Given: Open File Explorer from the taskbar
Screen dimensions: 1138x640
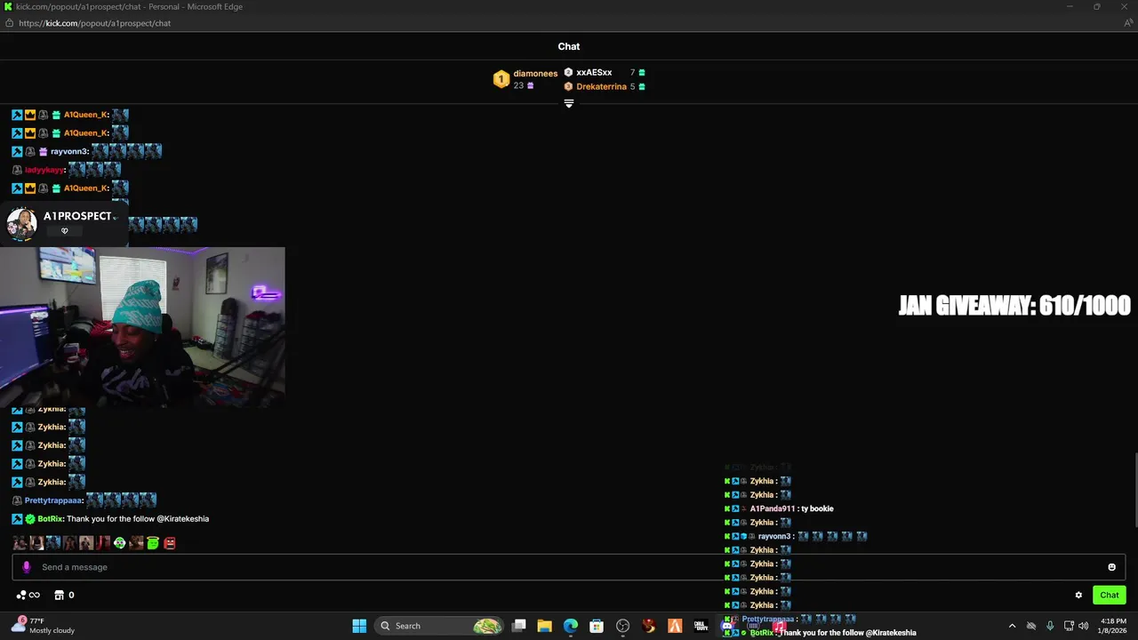Looking at the screenshot, I should coord(545,626).
